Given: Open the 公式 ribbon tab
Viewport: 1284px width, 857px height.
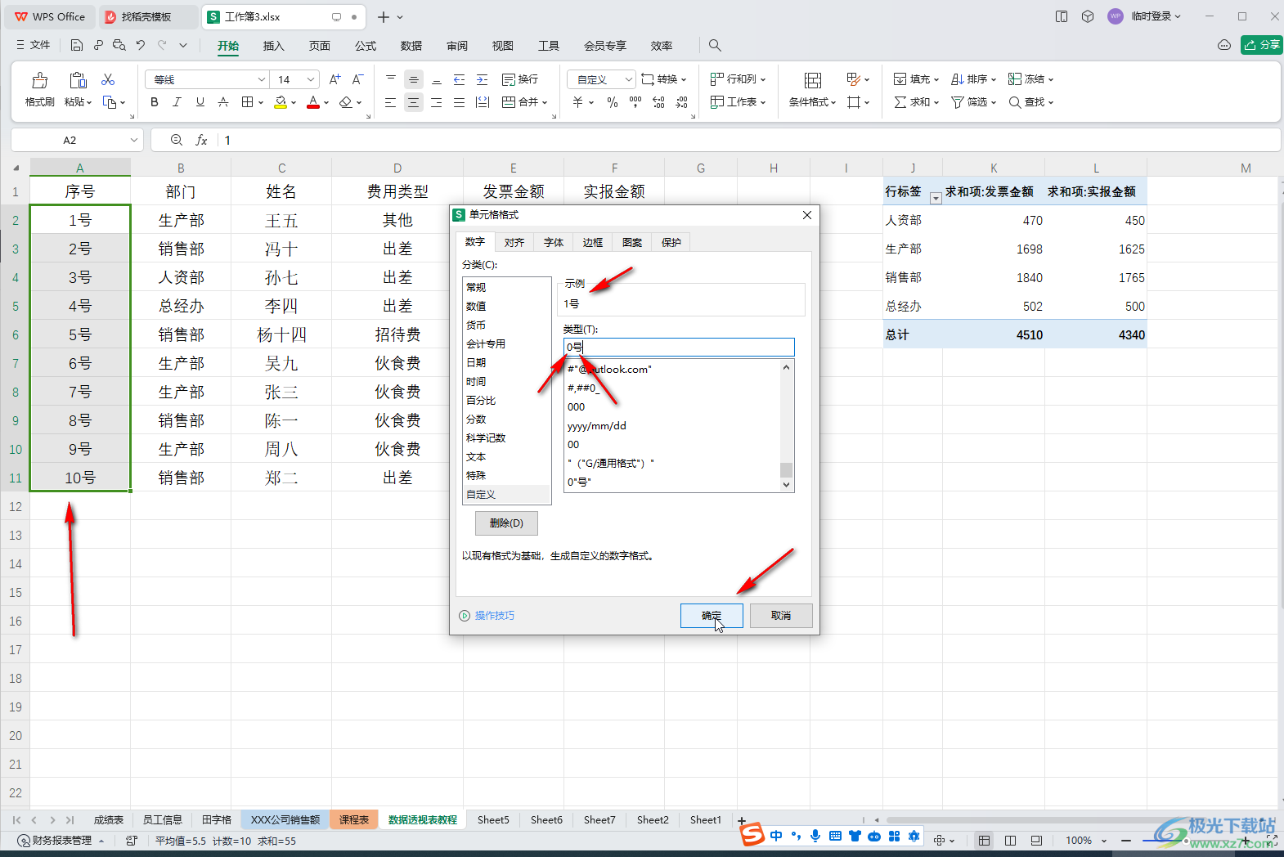Looking at the screenshot, I should click(x=366, y=46).
